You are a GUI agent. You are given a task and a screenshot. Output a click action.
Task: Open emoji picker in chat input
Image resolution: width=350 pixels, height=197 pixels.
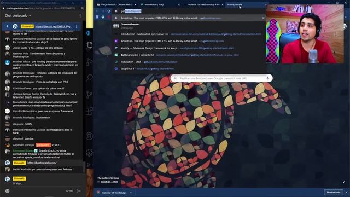pos(7,191)
